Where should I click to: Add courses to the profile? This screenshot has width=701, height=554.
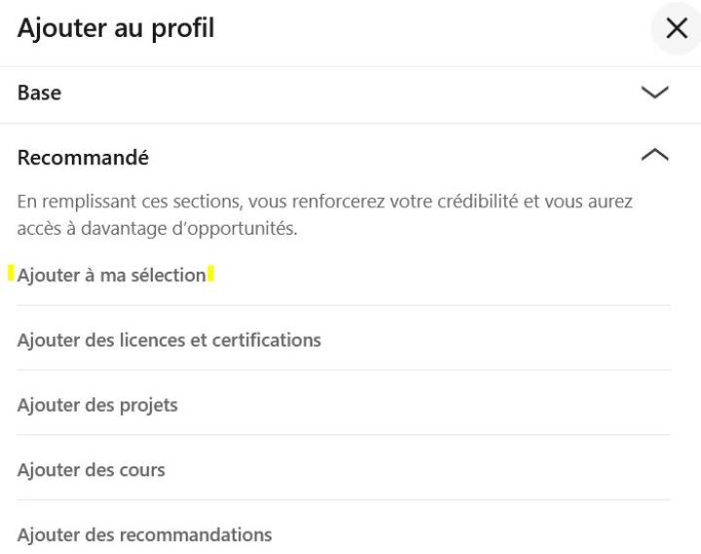[92, 470]
